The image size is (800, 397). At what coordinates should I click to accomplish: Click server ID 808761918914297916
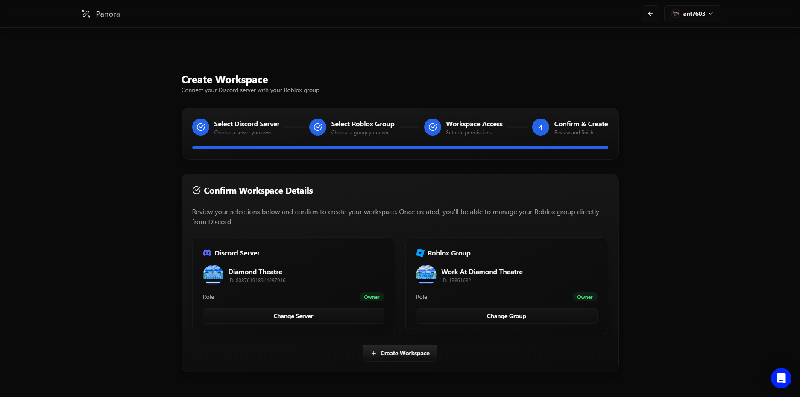(257, 281)
